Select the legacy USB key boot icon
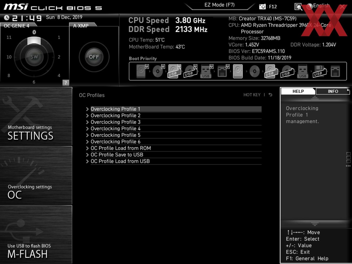Screen dimensions: 352x264 pos(303,71)
